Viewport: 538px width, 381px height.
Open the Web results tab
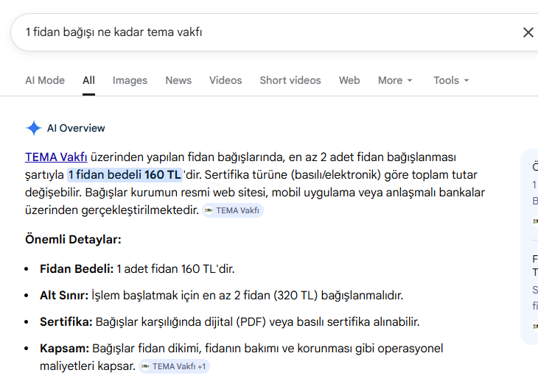(x=349, y=80)
